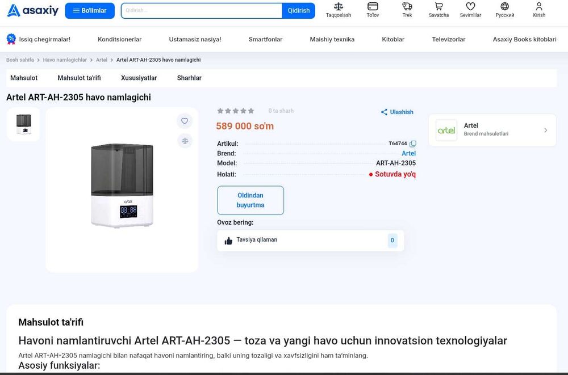568x375 pixels.
Task: Select the humidifier thumbnail image
Action: [x=23, y=124]
